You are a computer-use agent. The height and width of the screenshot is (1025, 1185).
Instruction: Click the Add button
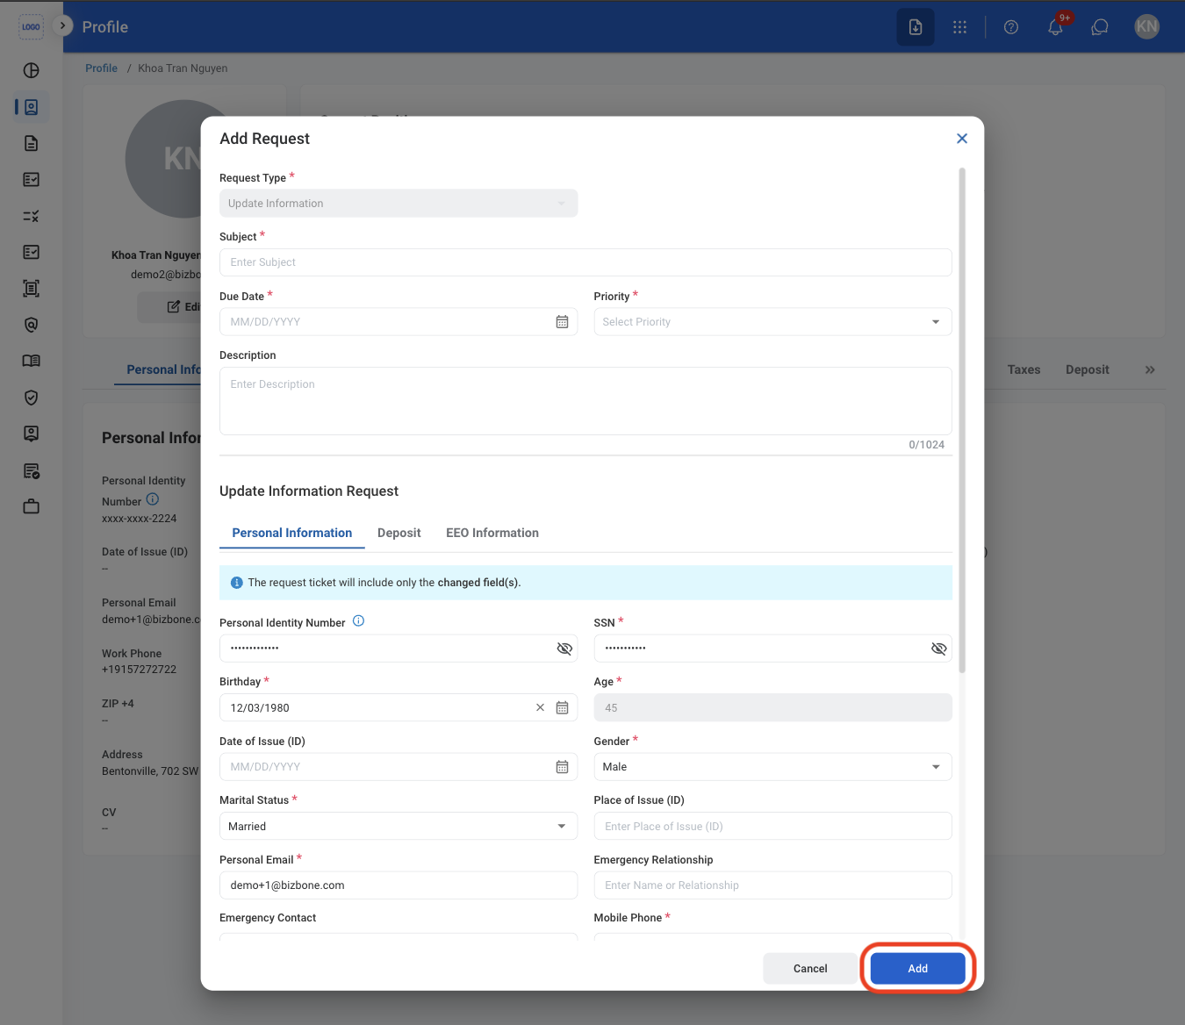tap(917, 969)
